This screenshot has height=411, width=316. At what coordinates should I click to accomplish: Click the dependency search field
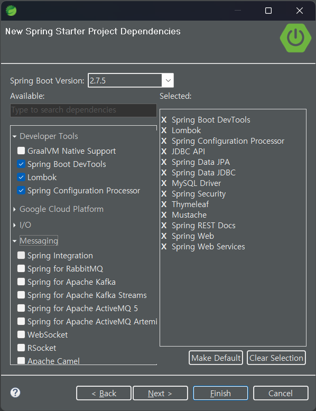83,110
